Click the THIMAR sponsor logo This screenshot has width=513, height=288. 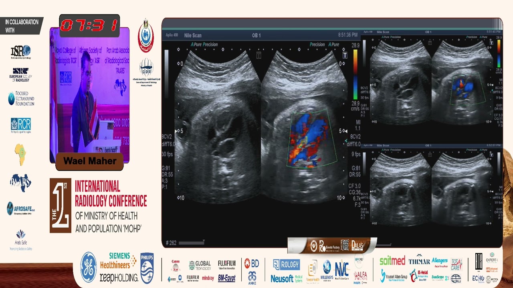(419, 260)
